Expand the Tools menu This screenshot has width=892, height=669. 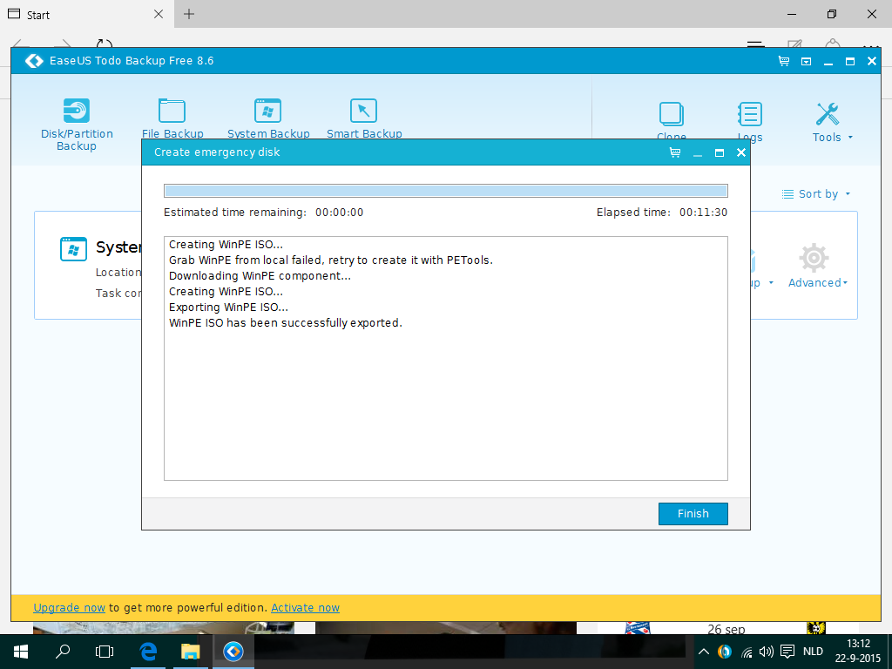pyautogui.click(x=832, y=122)
